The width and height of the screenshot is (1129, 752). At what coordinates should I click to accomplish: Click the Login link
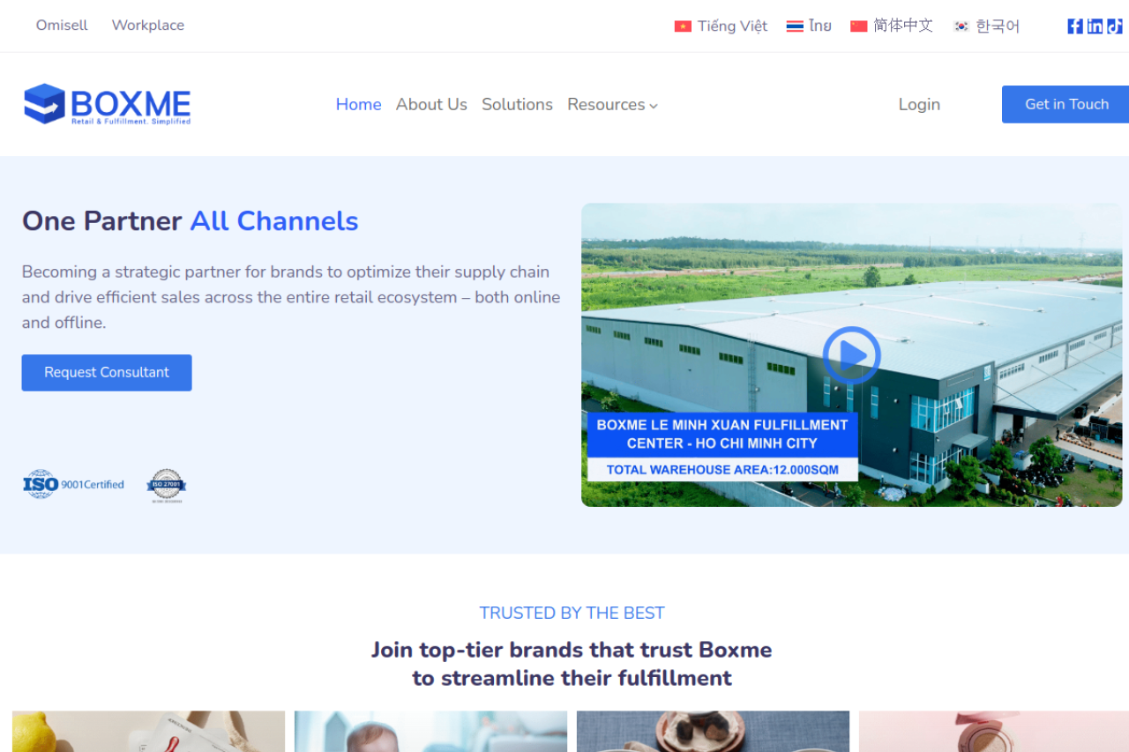(919, 104)
